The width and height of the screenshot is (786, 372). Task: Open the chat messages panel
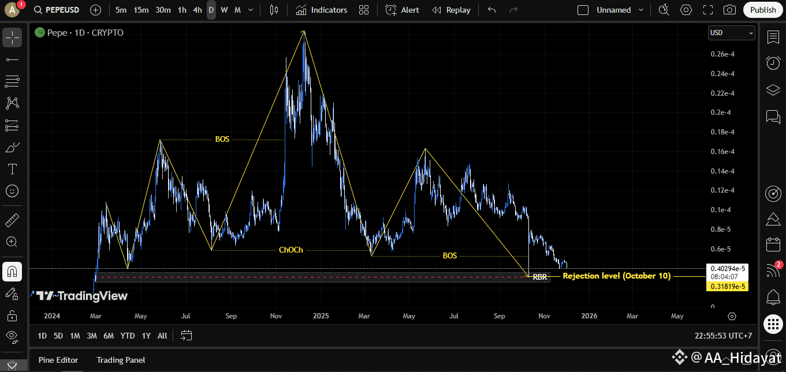coord(773,117)
